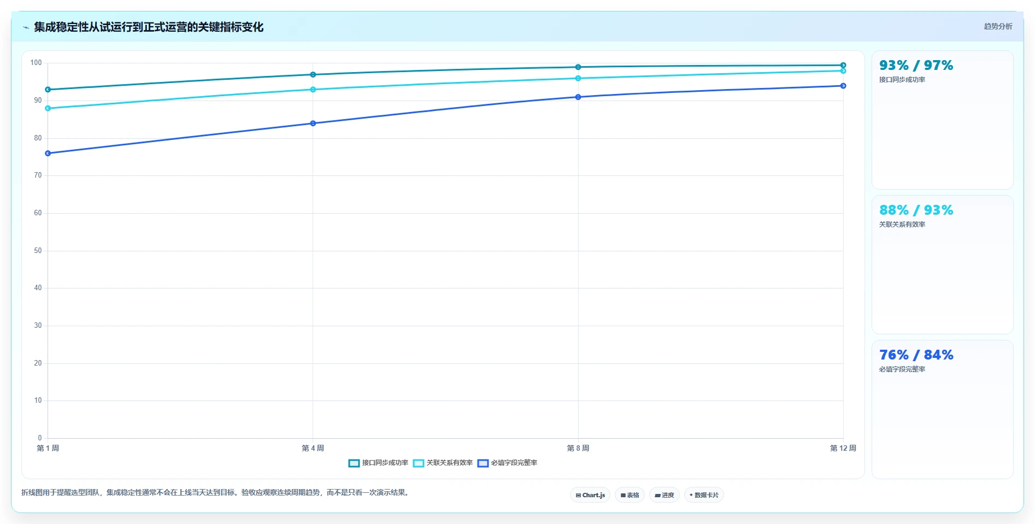Click the 88% / 93% metric value

coord(916,210)
